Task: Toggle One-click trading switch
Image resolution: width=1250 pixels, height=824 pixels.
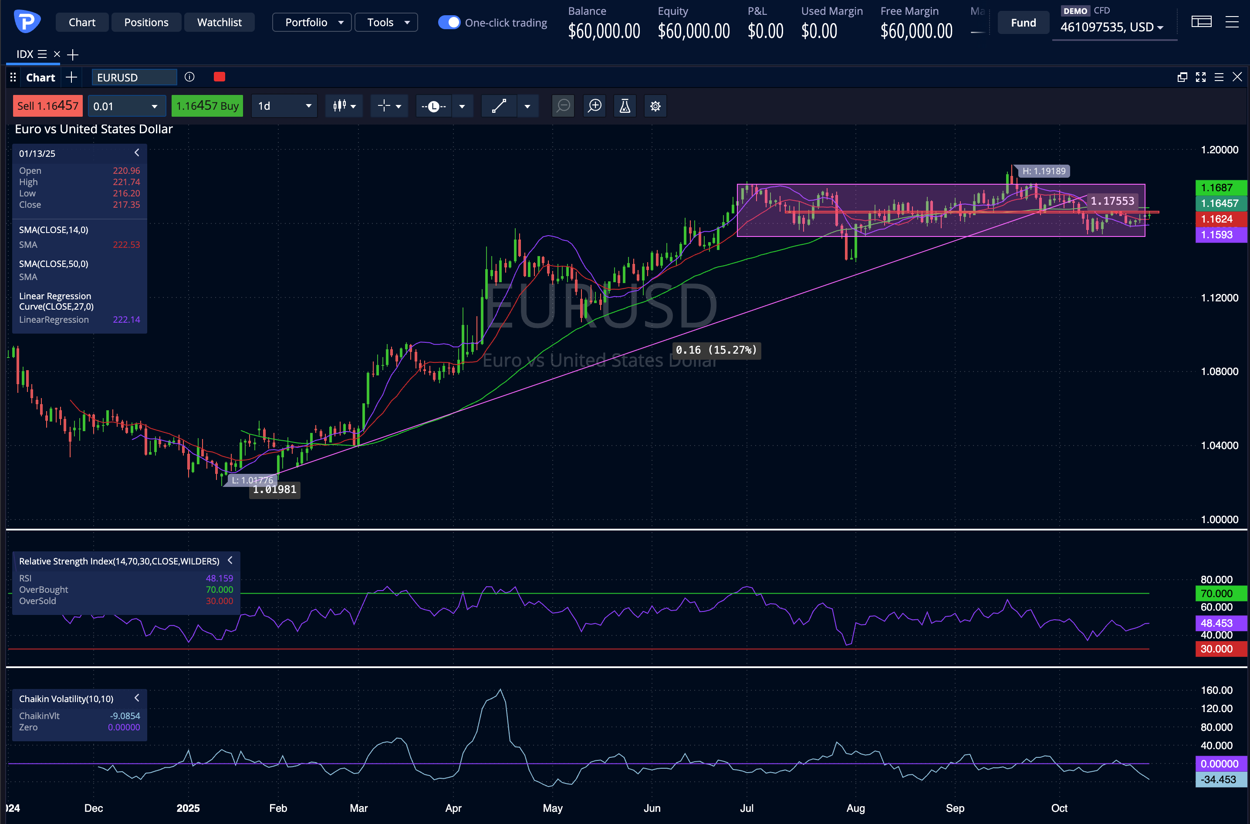Action: click(449, 22)
